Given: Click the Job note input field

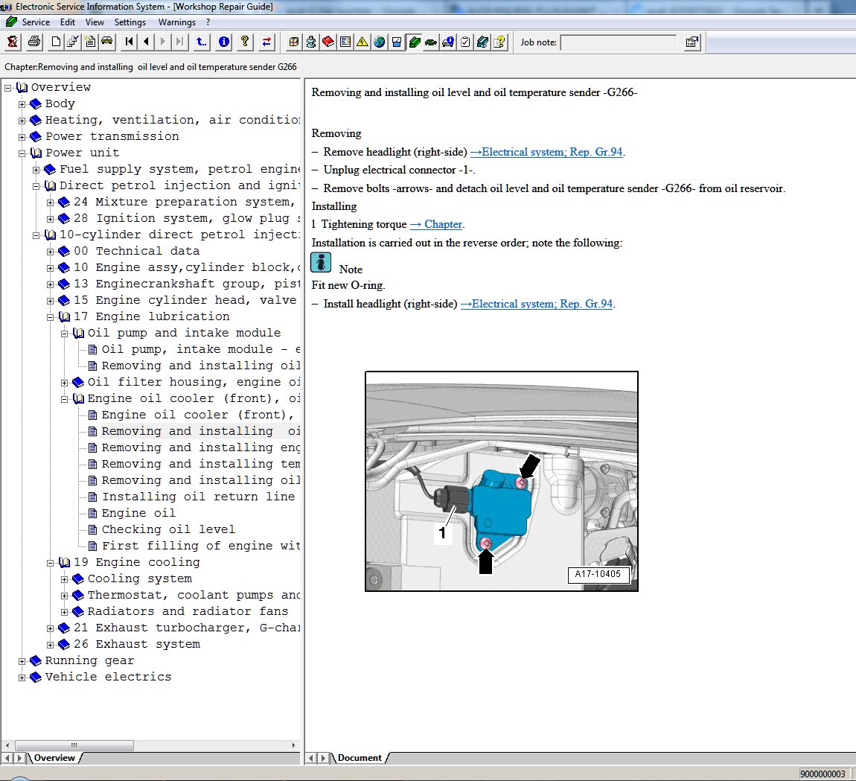Looking at the screenshot, I should [619, 42].
